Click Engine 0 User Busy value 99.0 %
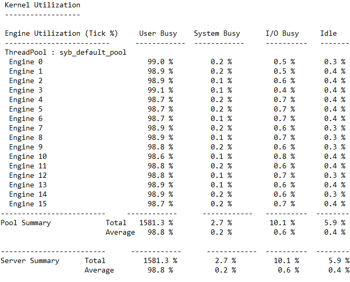Image resolution: width=350 pixels, height=282 pixels. point(160,62)
